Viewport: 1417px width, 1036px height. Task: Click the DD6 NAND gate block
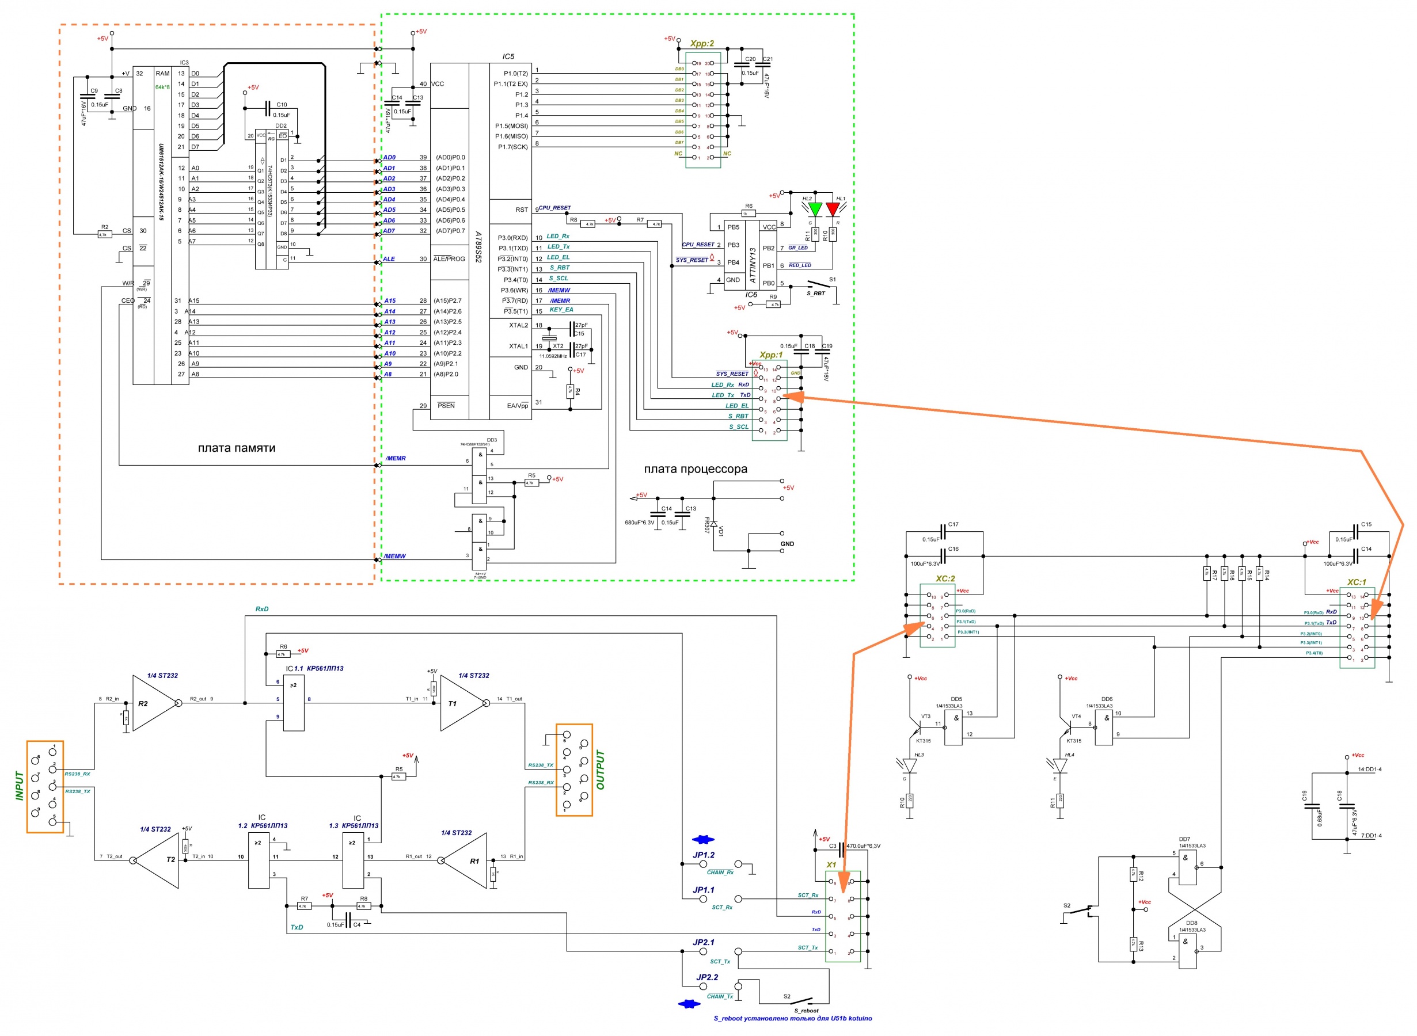[1104, 728]
